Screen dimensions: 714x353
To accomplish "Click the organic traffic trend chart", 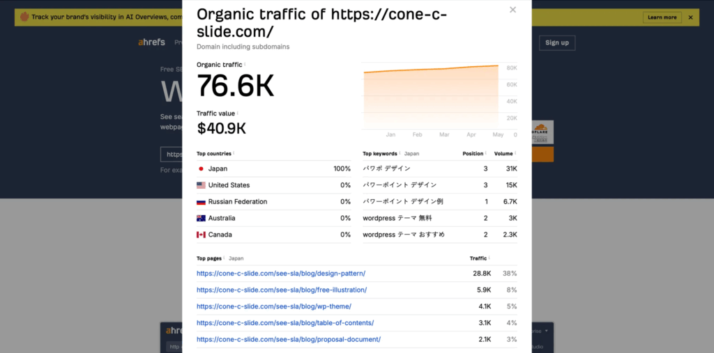I will [431, 97].
